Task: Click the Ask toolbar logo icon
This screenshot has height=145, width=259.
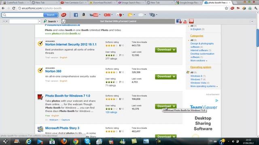Action: tap(64, 15)
